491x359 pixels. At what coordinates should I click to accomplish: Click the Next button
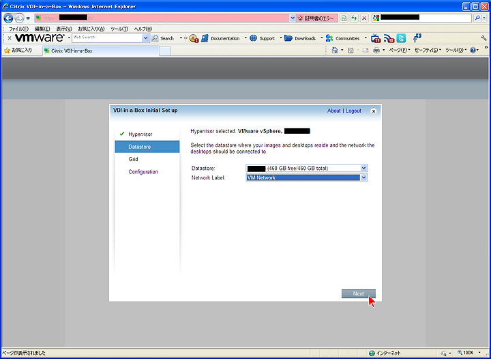point(359,294)
